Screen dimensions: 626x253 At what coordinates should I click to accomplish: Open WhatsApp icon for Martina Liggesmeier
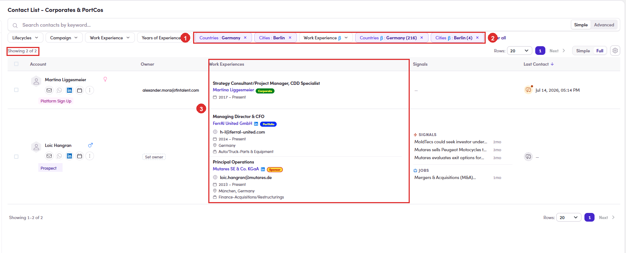59,90
